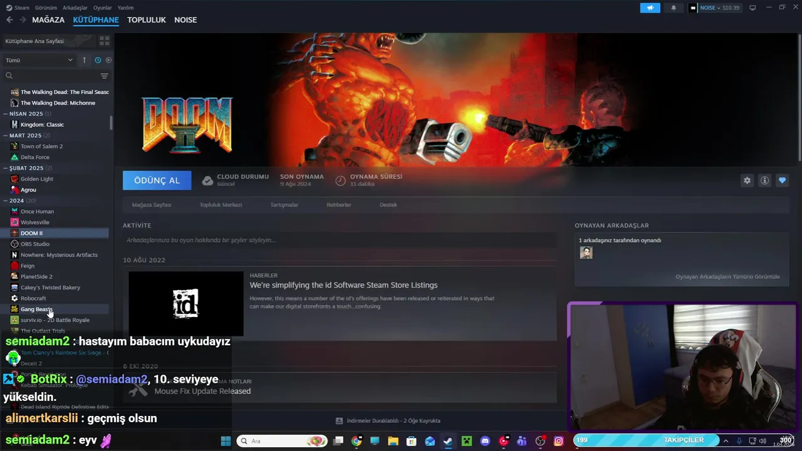Click the ÖDÜNÇ AL button
802x451 pixels.
157,180
